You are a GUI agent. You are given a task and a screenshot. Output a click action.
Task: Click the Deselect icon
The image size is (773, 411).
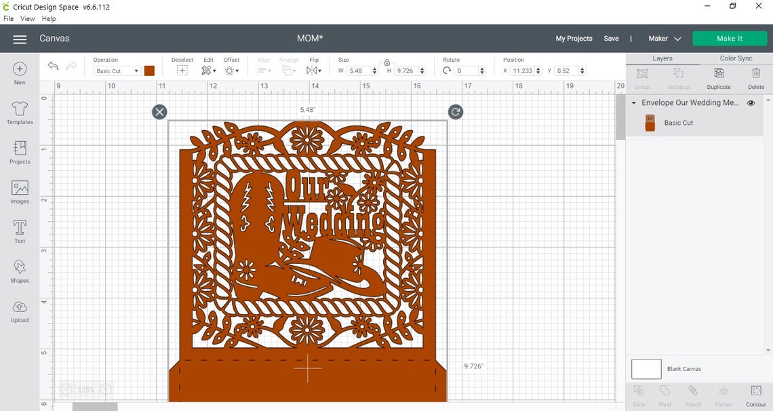(182, 70)
